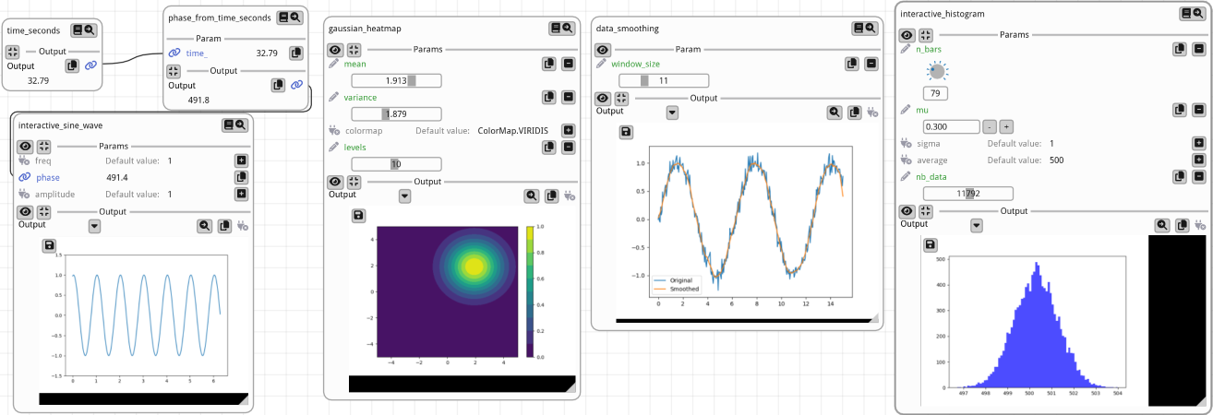Click the plus stepper button for mu
The width and height of the screenshot is (1213, 415).
pos(1006,126)
